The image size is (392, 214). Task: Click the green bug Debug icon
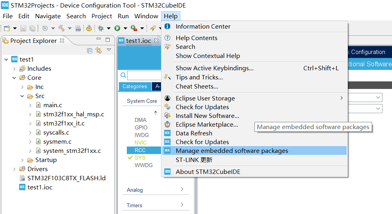(x=101, y=28)
